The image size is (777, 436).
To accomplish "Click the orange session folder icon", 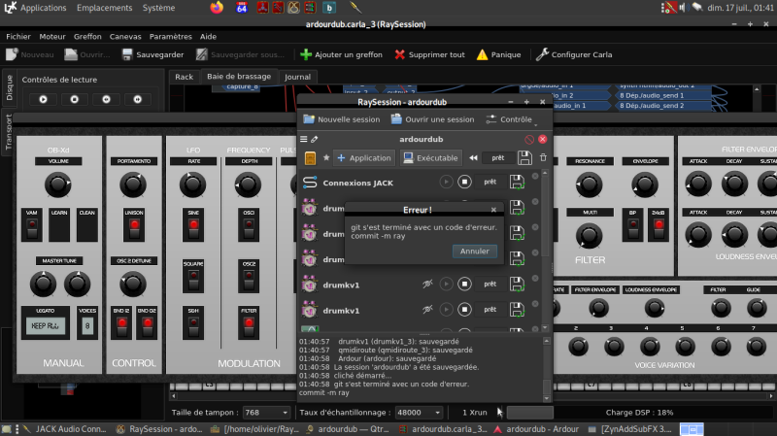I will click(x=310, y=158).
